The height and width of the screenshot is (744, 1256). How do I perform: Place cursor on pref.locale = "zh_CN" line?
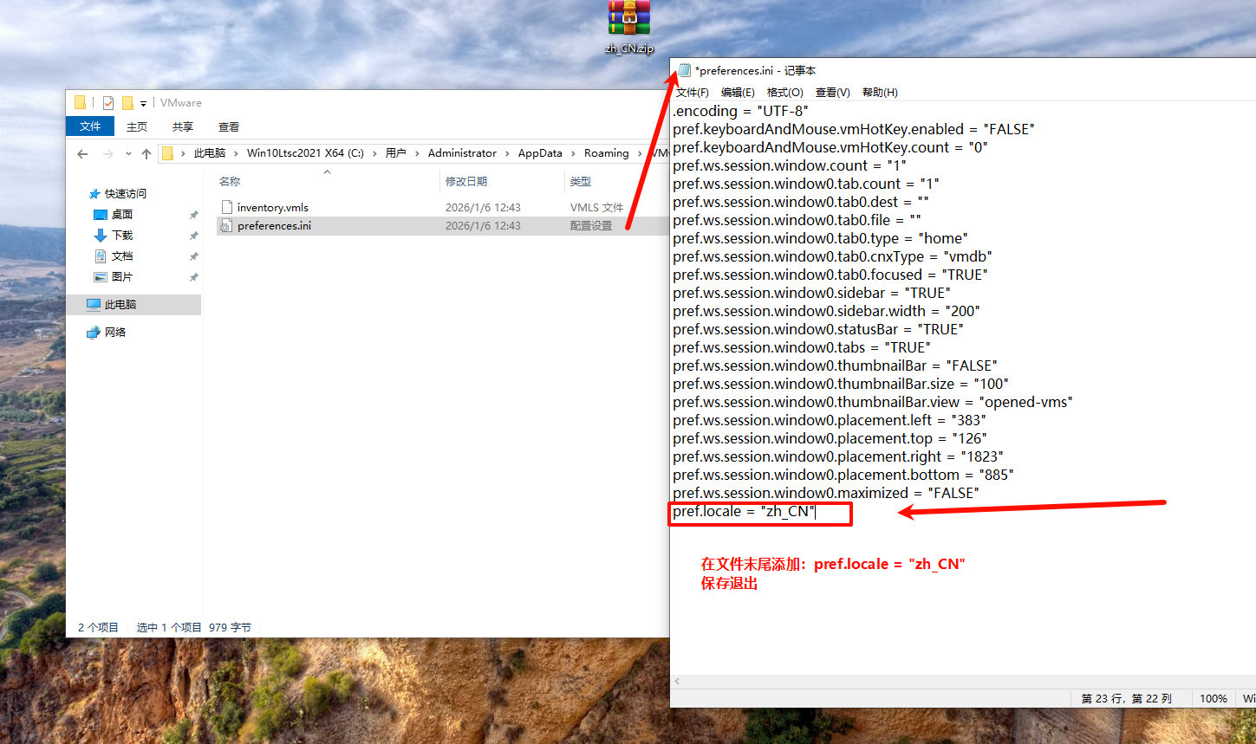coord(744,512)
